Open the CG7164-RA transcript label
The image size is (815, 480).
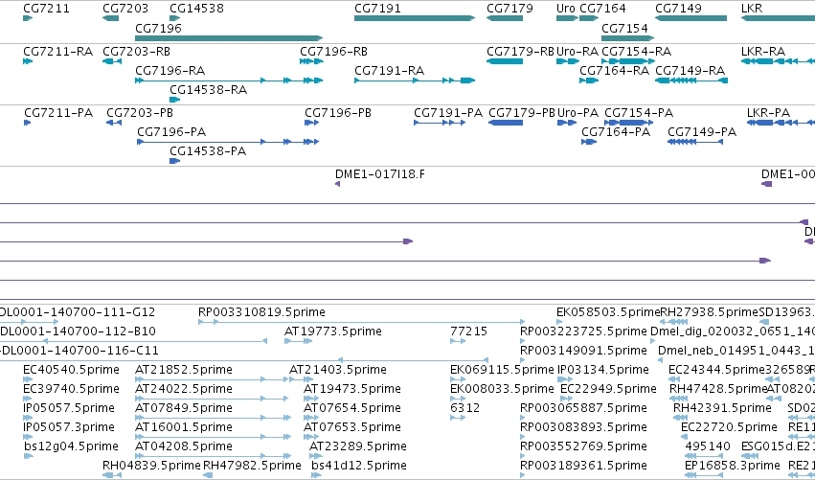pos(615,70)
